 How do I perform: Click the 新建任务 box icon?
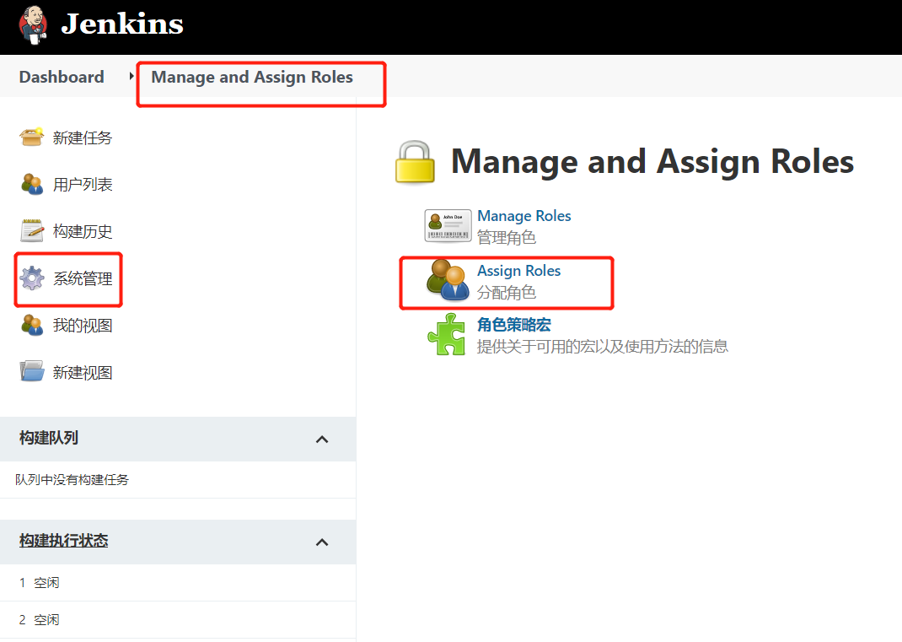click(32, 137)
